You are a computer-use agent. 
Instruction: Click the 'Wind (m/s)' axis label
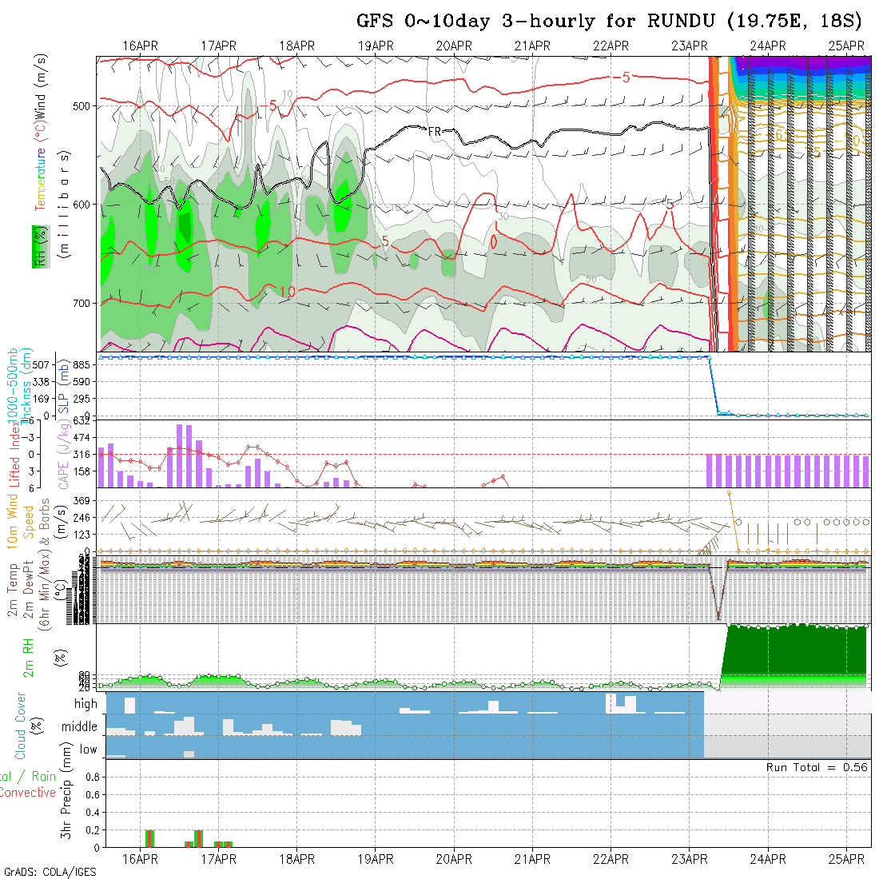pos(41,86)
